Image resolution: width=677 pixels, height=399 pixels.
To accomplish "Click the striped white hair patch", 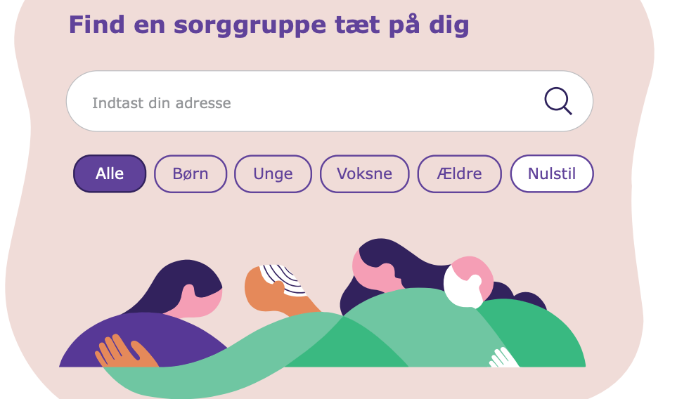I will tap(285, 279).
